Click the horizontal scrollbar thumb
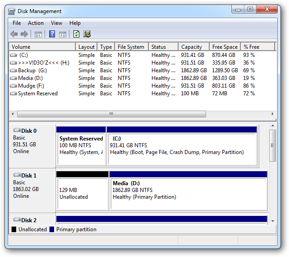Screen dimensions: 289x257 point(111,114)
